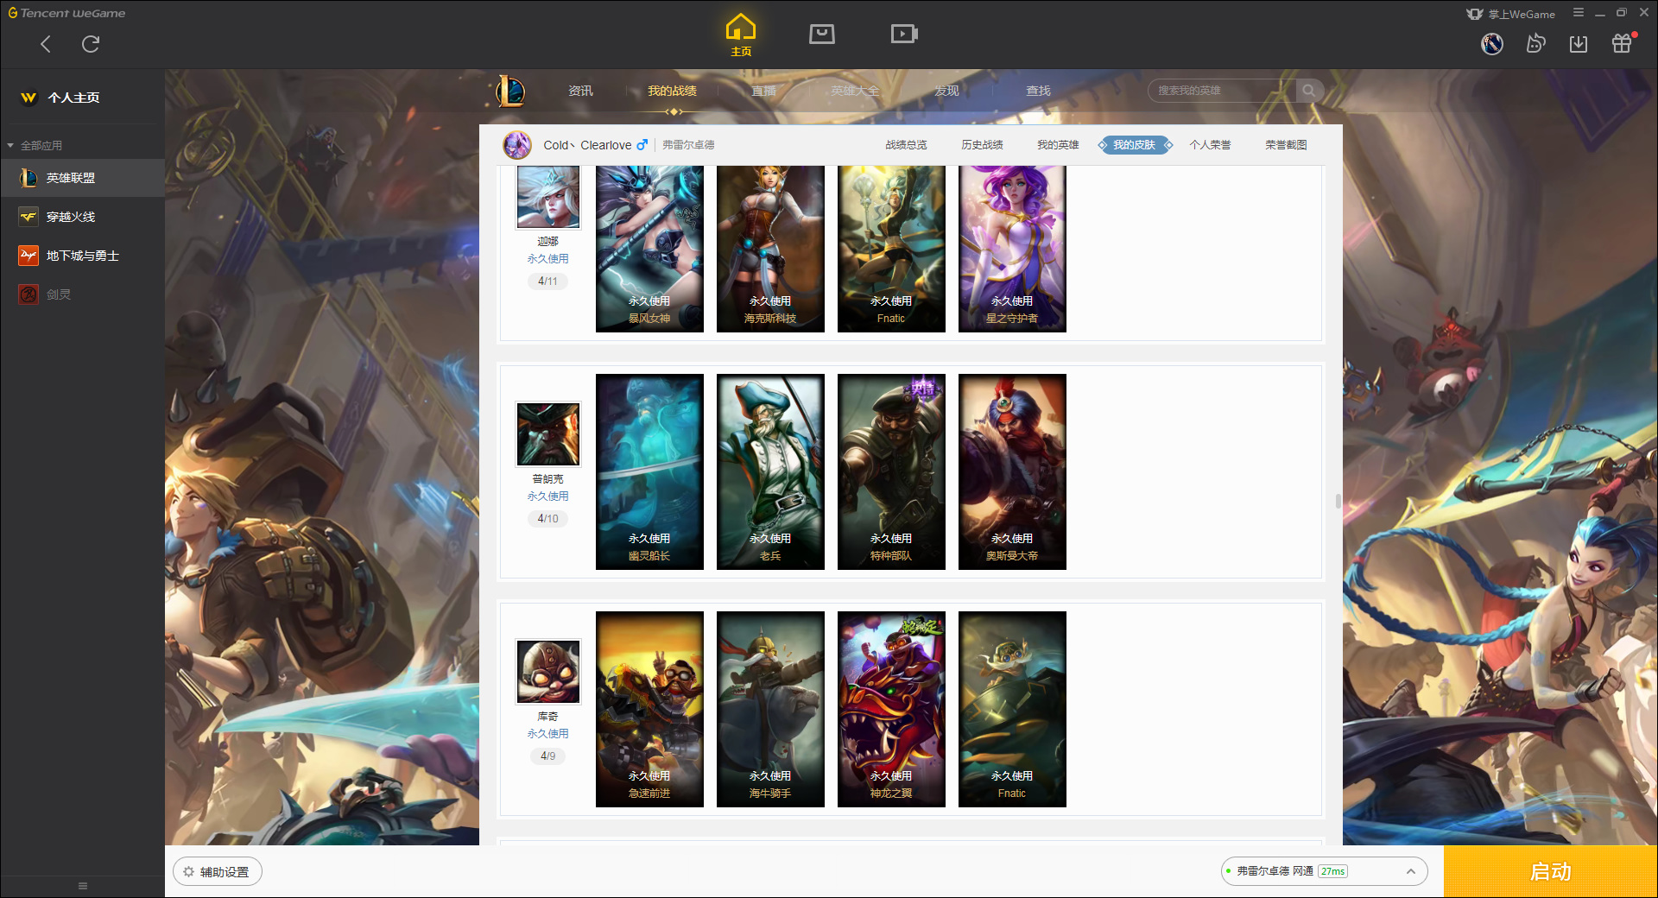Open the 直播 tab
This screenshot has width=1658, height=898.
[763, 91]
